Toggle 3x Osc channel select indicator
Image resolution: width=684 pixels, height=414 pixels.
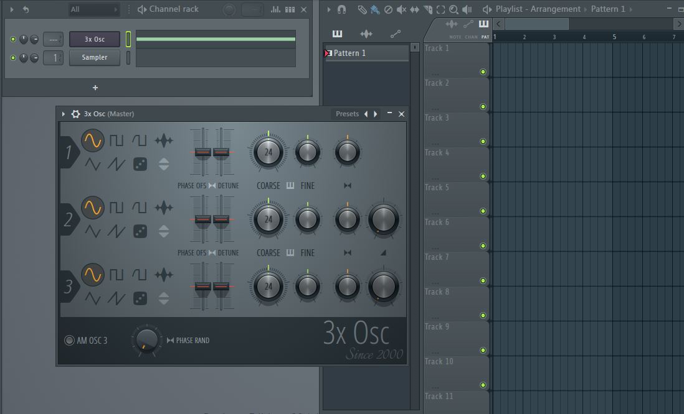pos(128,39)
